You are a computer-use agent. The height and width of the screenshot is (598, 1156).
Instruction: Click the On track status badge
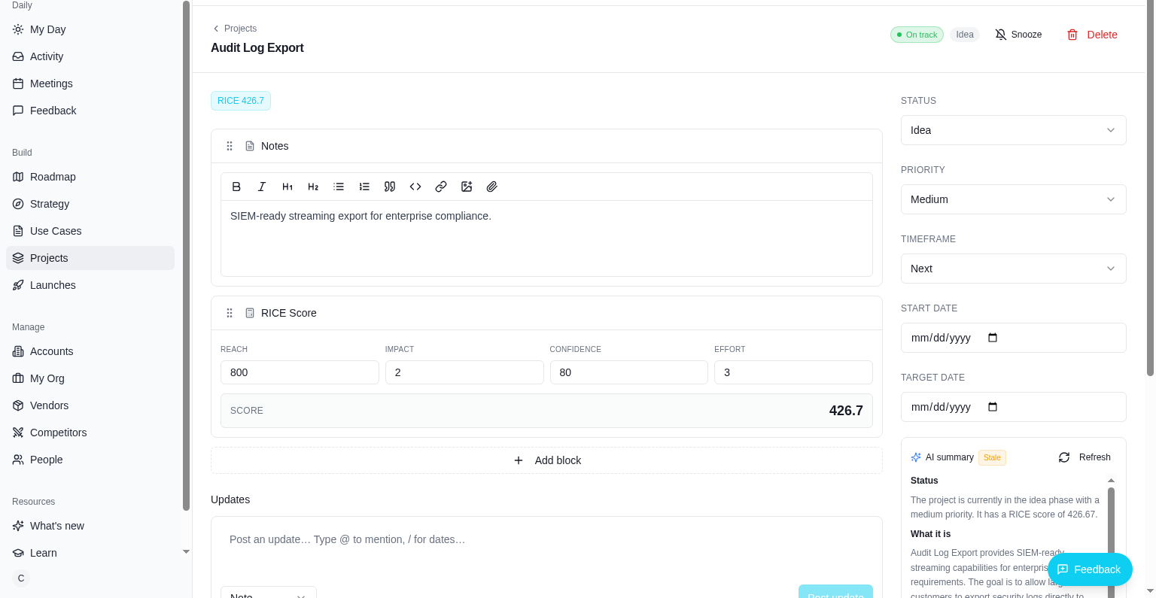[917, 35]
